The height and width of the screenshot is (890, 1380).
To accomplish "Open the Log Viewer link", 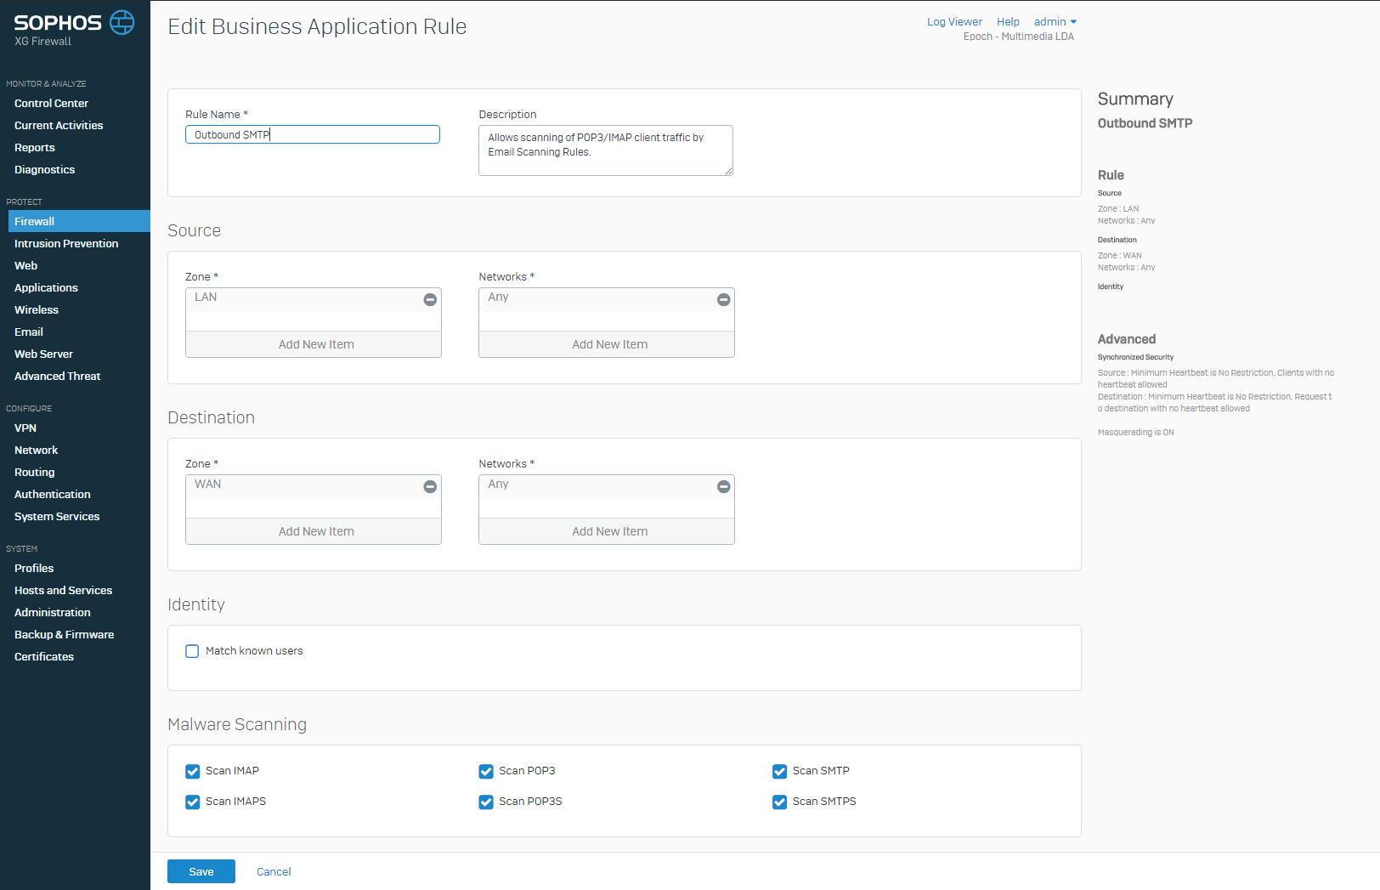I will (x=954, y=22).
